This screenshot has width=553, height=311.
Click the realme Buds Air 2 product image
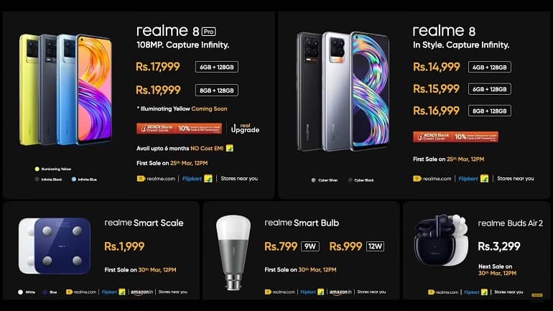441,240
